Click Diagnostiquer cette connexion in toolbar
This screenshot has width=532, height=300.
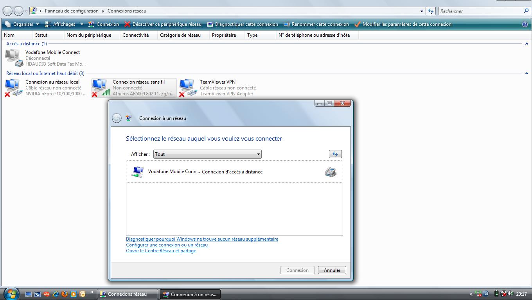[x=243, y=24]
